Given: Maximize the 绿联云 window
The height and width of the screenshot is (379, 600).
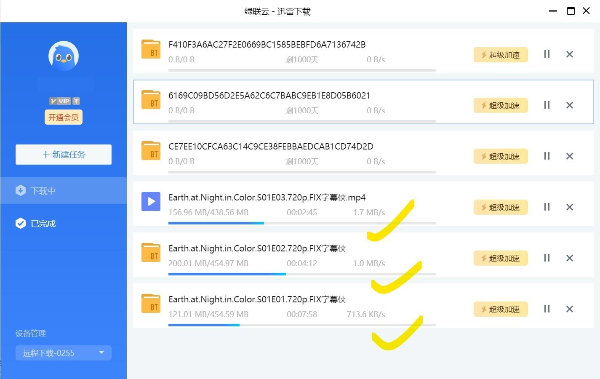Looking at the screenshot, I should [x=571, y=11].
